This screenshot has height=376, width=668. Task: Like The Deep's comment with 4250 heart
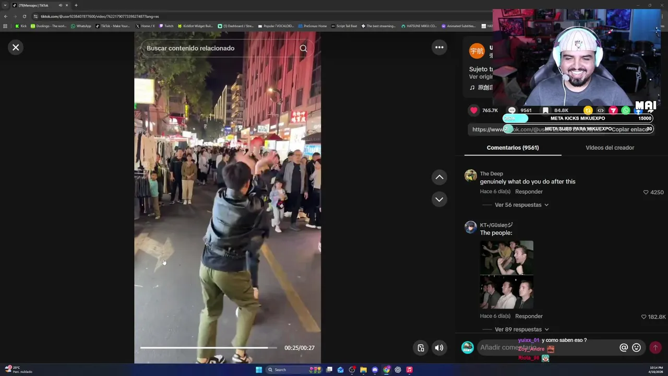[646, 192]
